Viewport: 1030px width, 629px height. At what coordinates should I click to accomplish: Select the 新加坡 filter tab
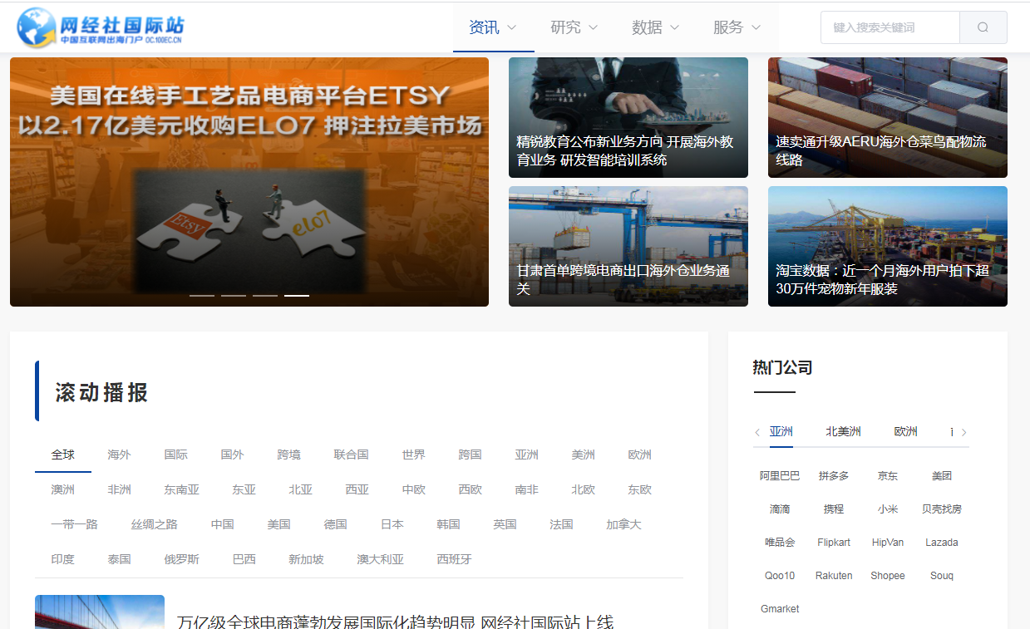tap(307, 559)
